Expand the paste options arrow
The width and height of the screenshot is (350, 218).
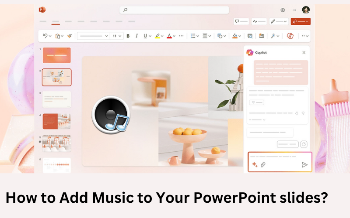[x=62, y=36]
